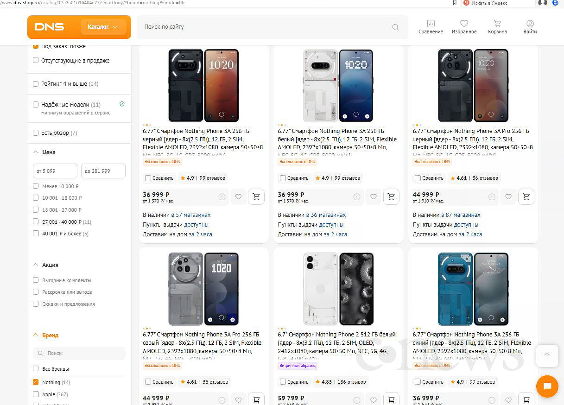
Task: Click the DNS logo
Action: coord(49,27)
